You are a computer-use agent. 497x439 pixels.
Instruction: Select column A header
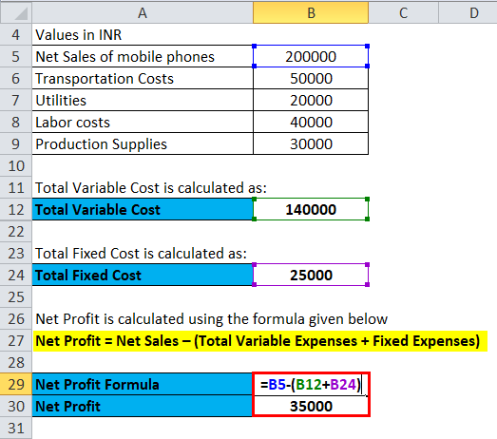click(143, 12)
